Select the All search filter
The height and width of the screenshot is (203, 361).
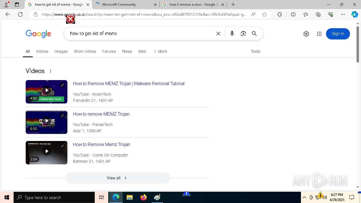click(28, 51)
